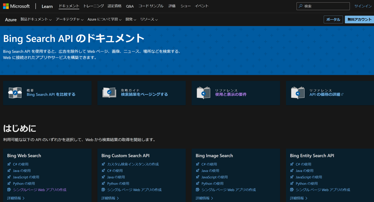Screen dimensions: 374x202
Task: Click the Bing Image Search card heading
Action: pyautogui.click(x=214, y=156)
